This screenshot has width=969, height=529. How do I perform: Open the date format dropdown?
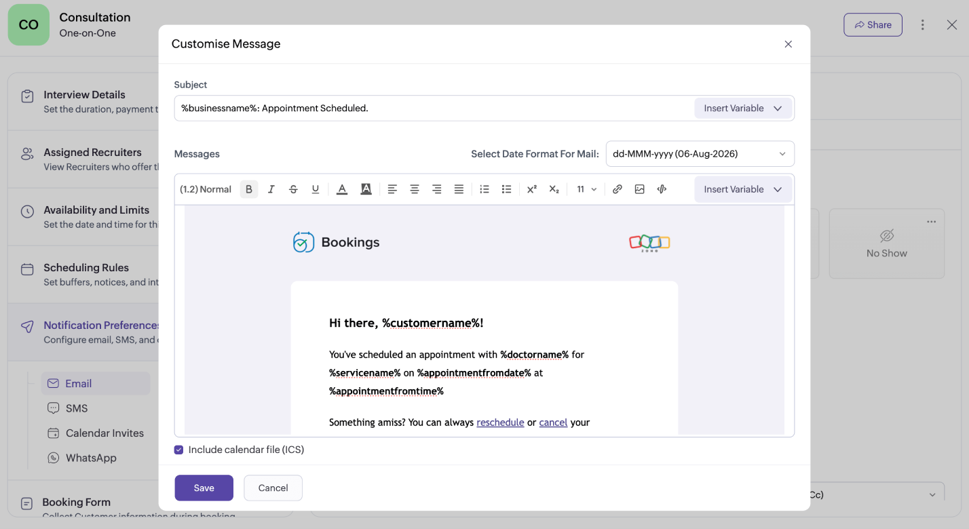700,154
